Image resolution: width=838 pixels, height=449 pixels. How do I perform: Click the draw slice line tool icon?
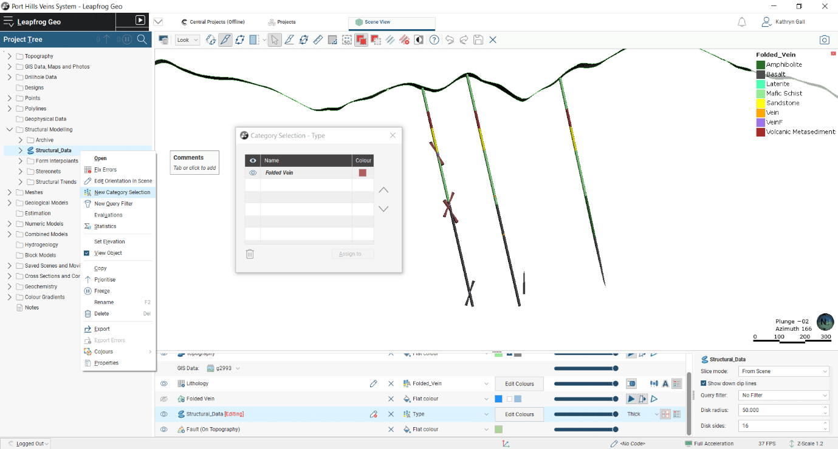pos(289,39)
